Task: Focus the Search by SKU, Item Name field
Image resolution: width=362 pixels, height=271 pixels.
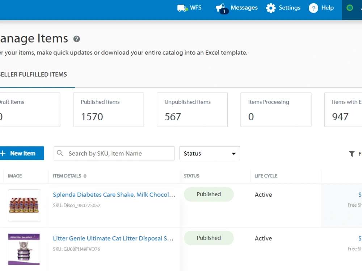Action: (114, 153)
